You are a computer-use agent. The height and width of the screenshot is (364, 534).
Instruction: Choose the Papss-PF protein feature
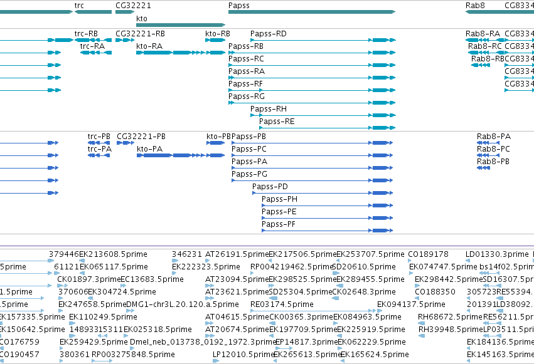tap(328, 231)
